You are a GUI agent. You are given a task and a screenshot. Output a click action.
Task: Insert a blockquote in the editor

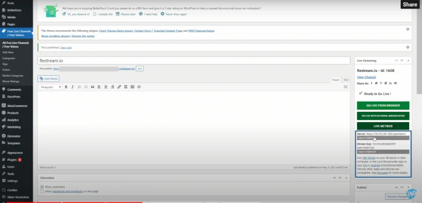[x=92, y=87]
